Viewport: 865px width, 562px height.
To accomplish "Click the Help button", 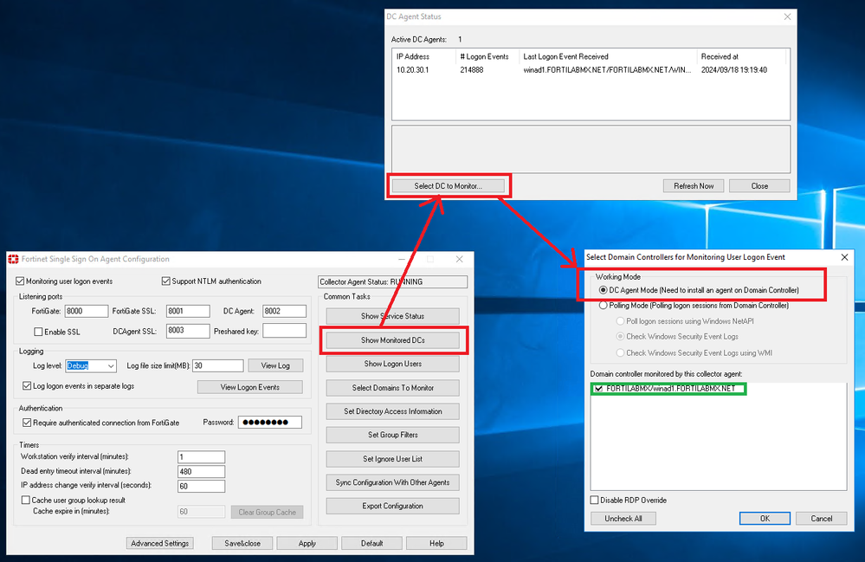I will (x=437, y=544).
